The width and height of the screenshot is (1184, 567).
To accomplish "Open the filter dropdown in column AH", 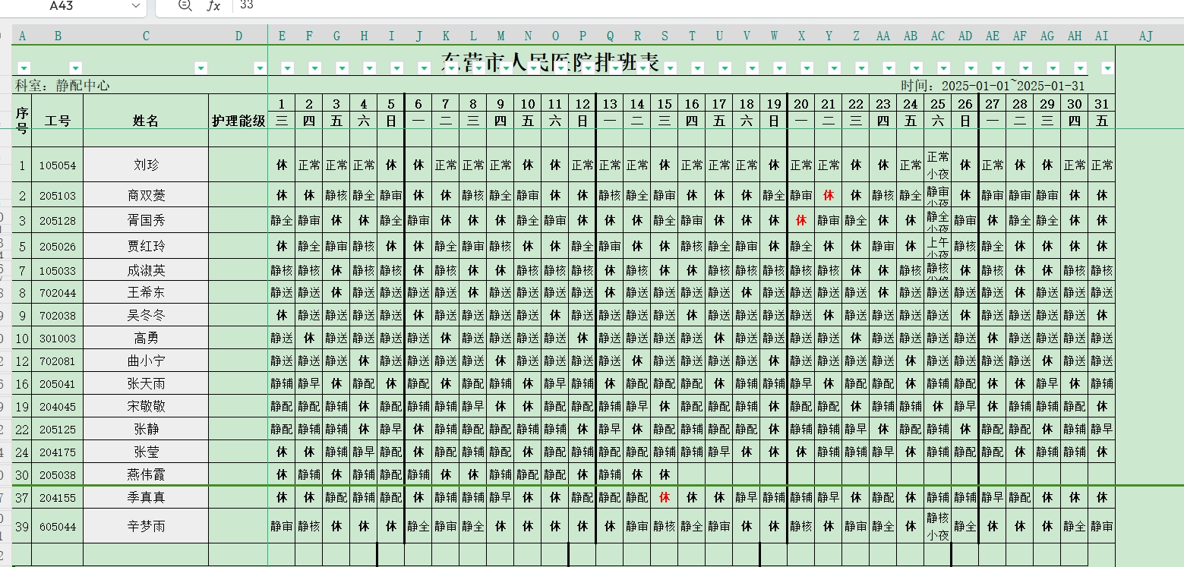I will coord(1080,68).
